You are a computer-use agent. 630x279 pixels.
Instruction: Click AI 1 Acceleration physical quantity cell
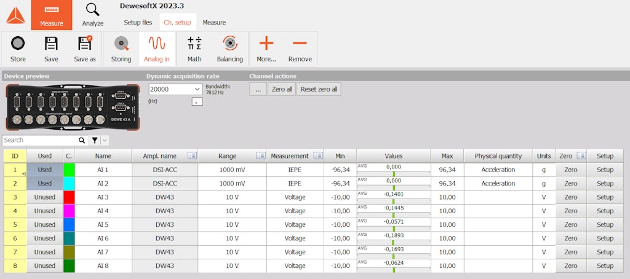click(x=498, y=170)
